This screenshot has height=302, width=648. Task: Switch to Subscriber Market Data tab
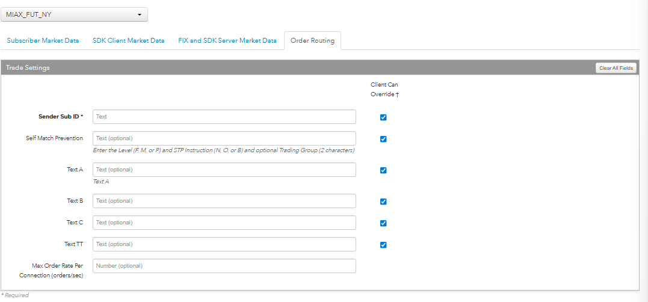click(x=43, y=41)
